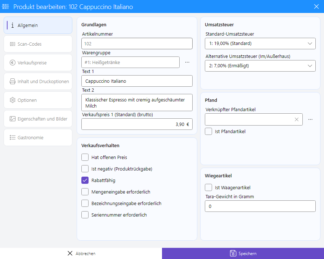Go to the Verkaufspreise tab
Image resolution: width=324 pixels, height=259 pixels.
(x=38, y=63)
